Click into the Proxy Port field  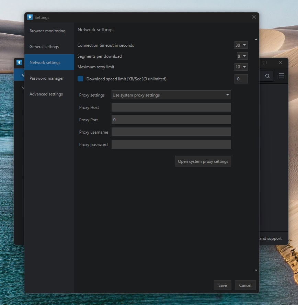coord(171,120)
